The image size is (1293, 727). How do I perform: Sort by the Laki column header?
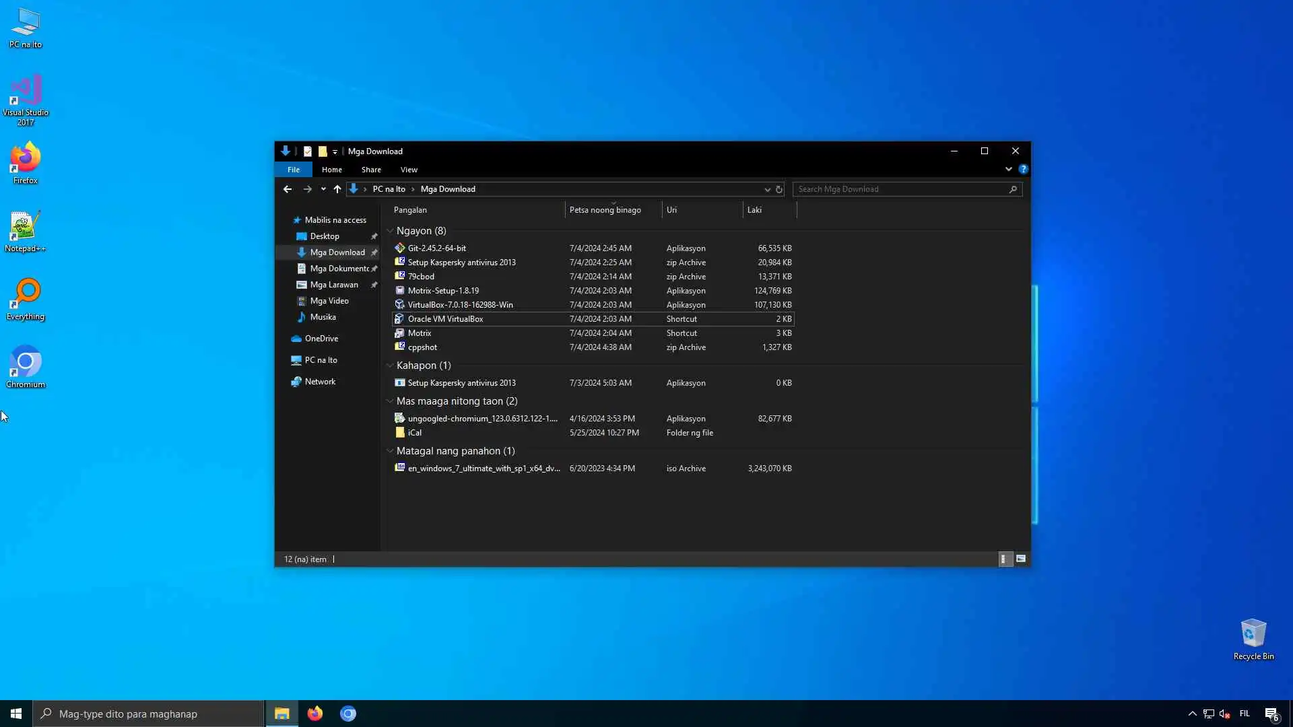coord(768,210)
